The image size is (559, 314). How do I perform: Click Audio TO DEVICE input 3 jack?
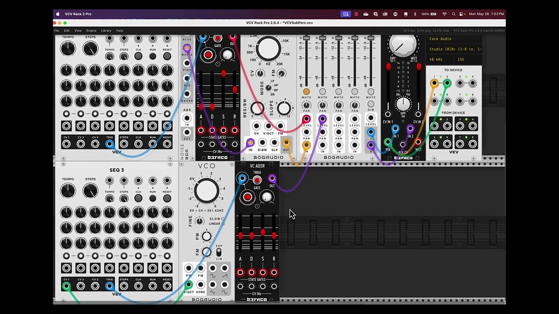click(460, 83)
